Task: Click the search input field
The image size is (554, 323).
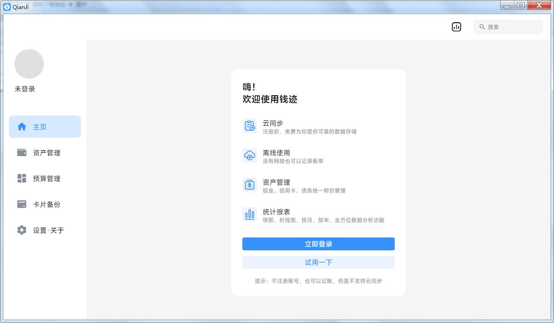Action: click(x=508, y=27)
